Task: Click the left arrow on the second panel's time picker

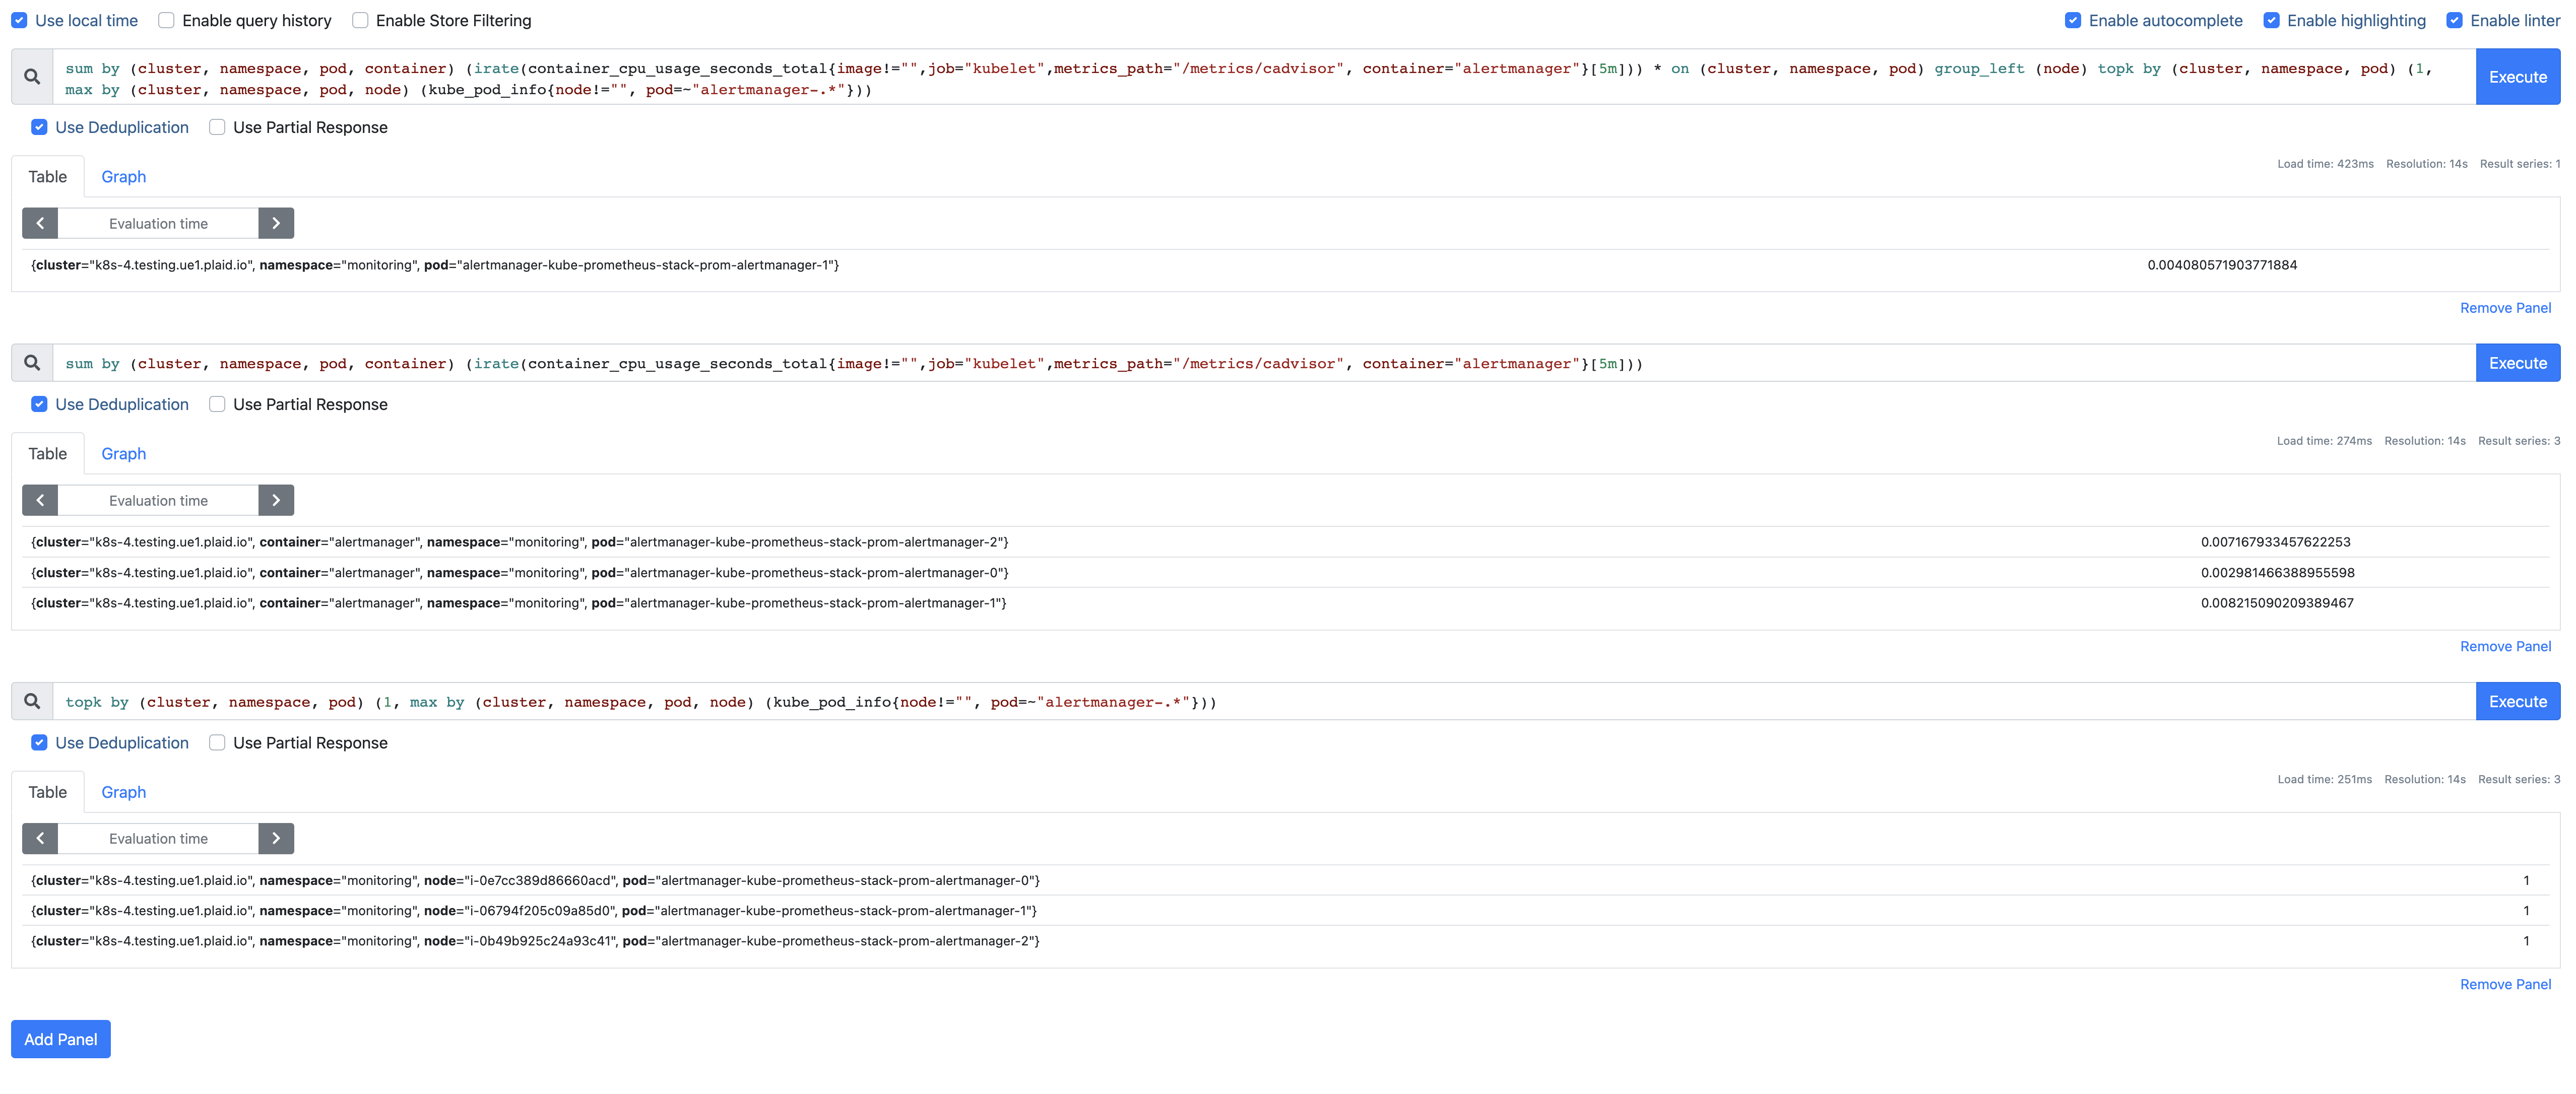Action: pos(40,499)
